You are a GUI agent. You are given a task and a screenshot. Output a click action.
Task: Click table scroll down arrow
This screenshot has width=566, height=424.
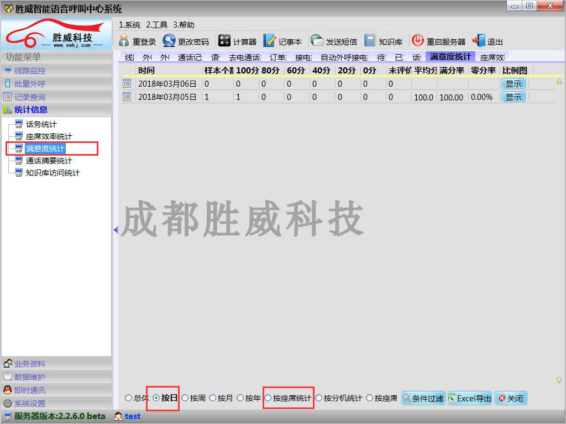[x=559, y=380]
